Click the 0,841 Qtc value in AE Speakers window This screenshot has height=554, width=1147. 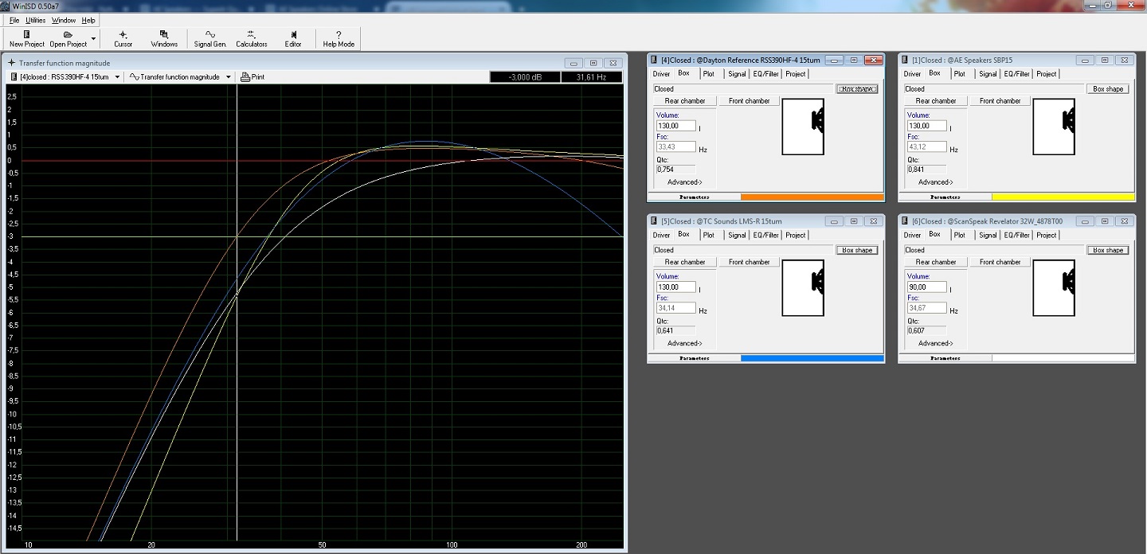pos(926,169)
